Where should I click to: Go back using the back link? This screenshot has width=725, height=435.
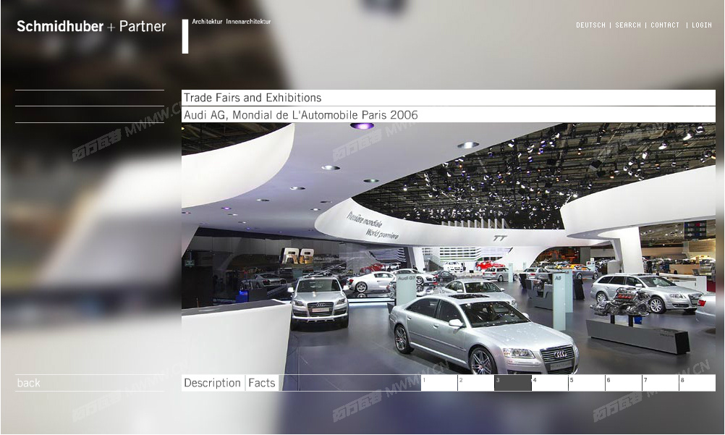(29, 383)
